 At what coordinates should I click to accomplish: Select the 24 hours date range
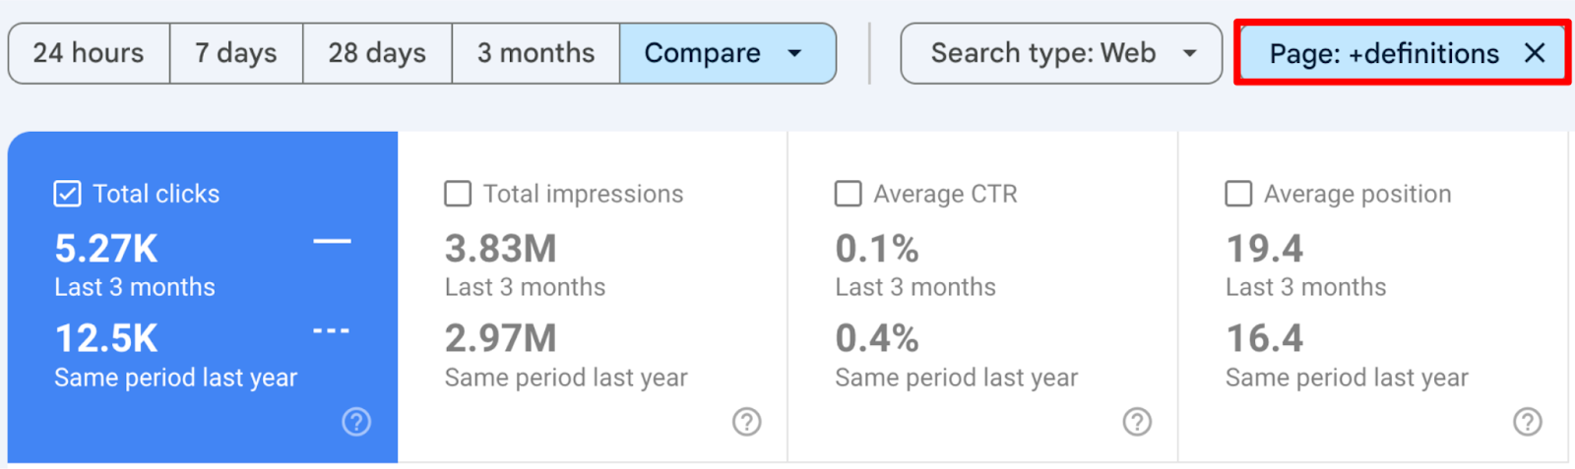point(89,53)
